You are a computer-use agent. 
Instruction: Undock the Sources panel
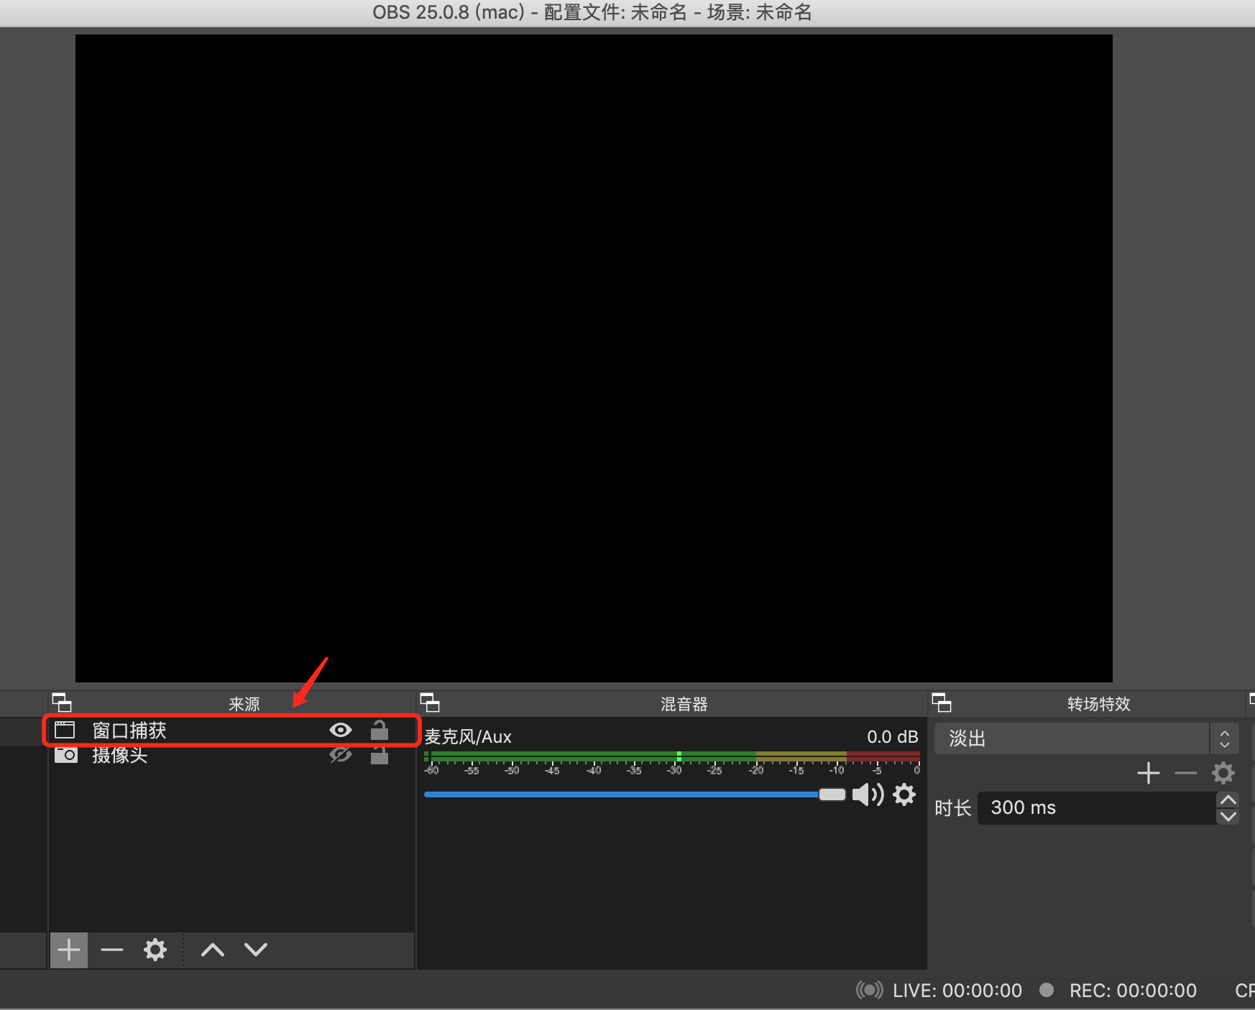(x=62, y=702)
